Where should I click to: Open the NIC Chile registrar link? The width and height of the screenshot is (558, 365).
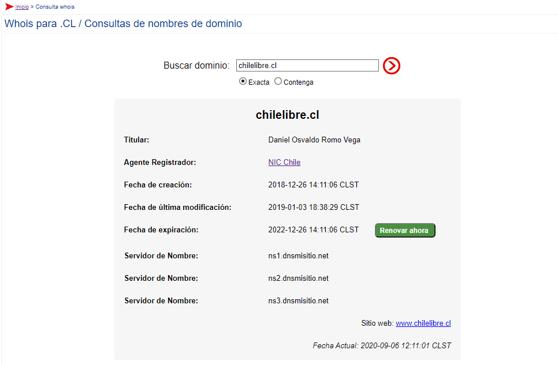[x=284, y=163]
